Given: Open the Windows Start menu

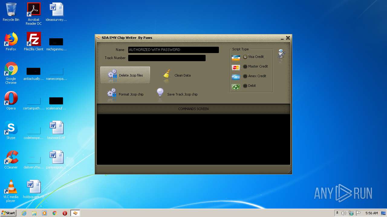Looking at the screenshot, I should click(8, 213).
